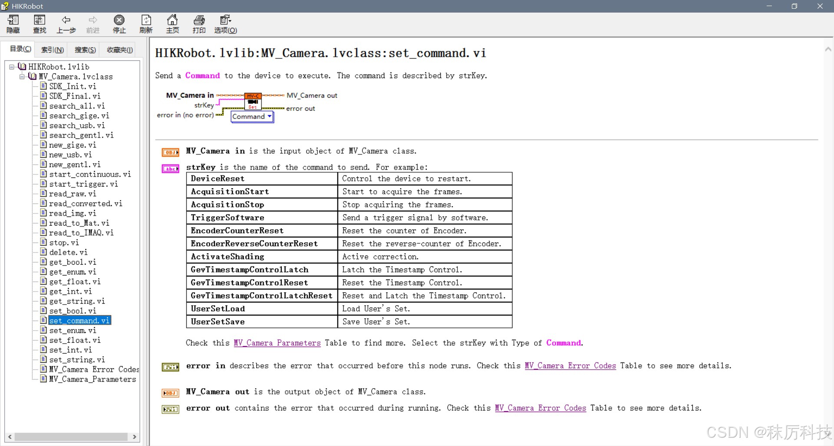
Task: Click the pink Command link in description
Action: [x=202, y=75]
